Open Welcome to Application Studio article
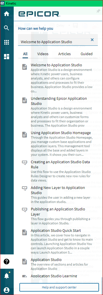Image resolution: width=103 pixels, height=295 pixels. coord(56,65)
